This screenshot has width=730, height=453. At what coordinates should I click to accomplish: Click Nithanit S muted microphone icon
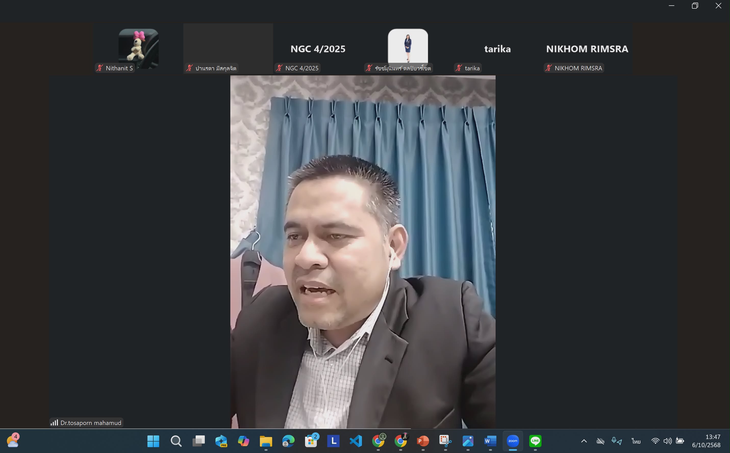(100, 68)
